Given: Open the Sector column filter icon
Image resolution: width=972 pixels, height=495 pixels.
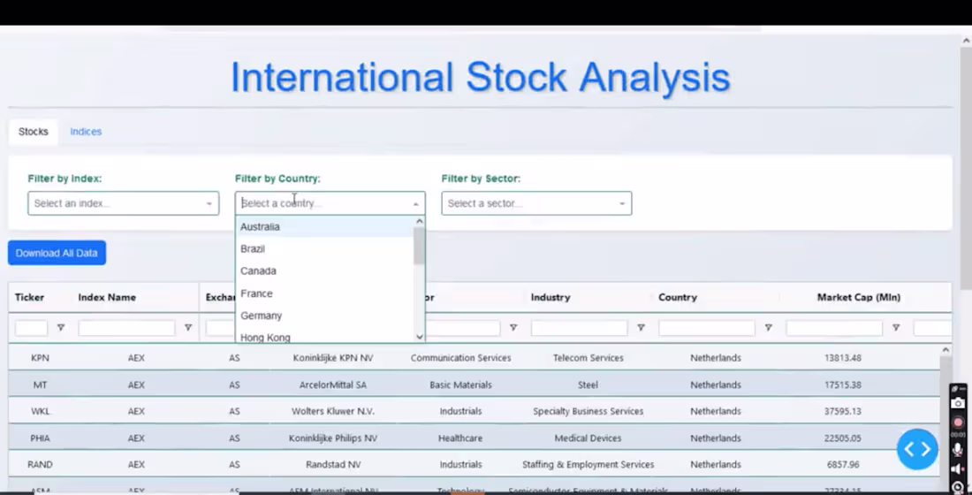Looking at the screenshot, I should [513, 328].
